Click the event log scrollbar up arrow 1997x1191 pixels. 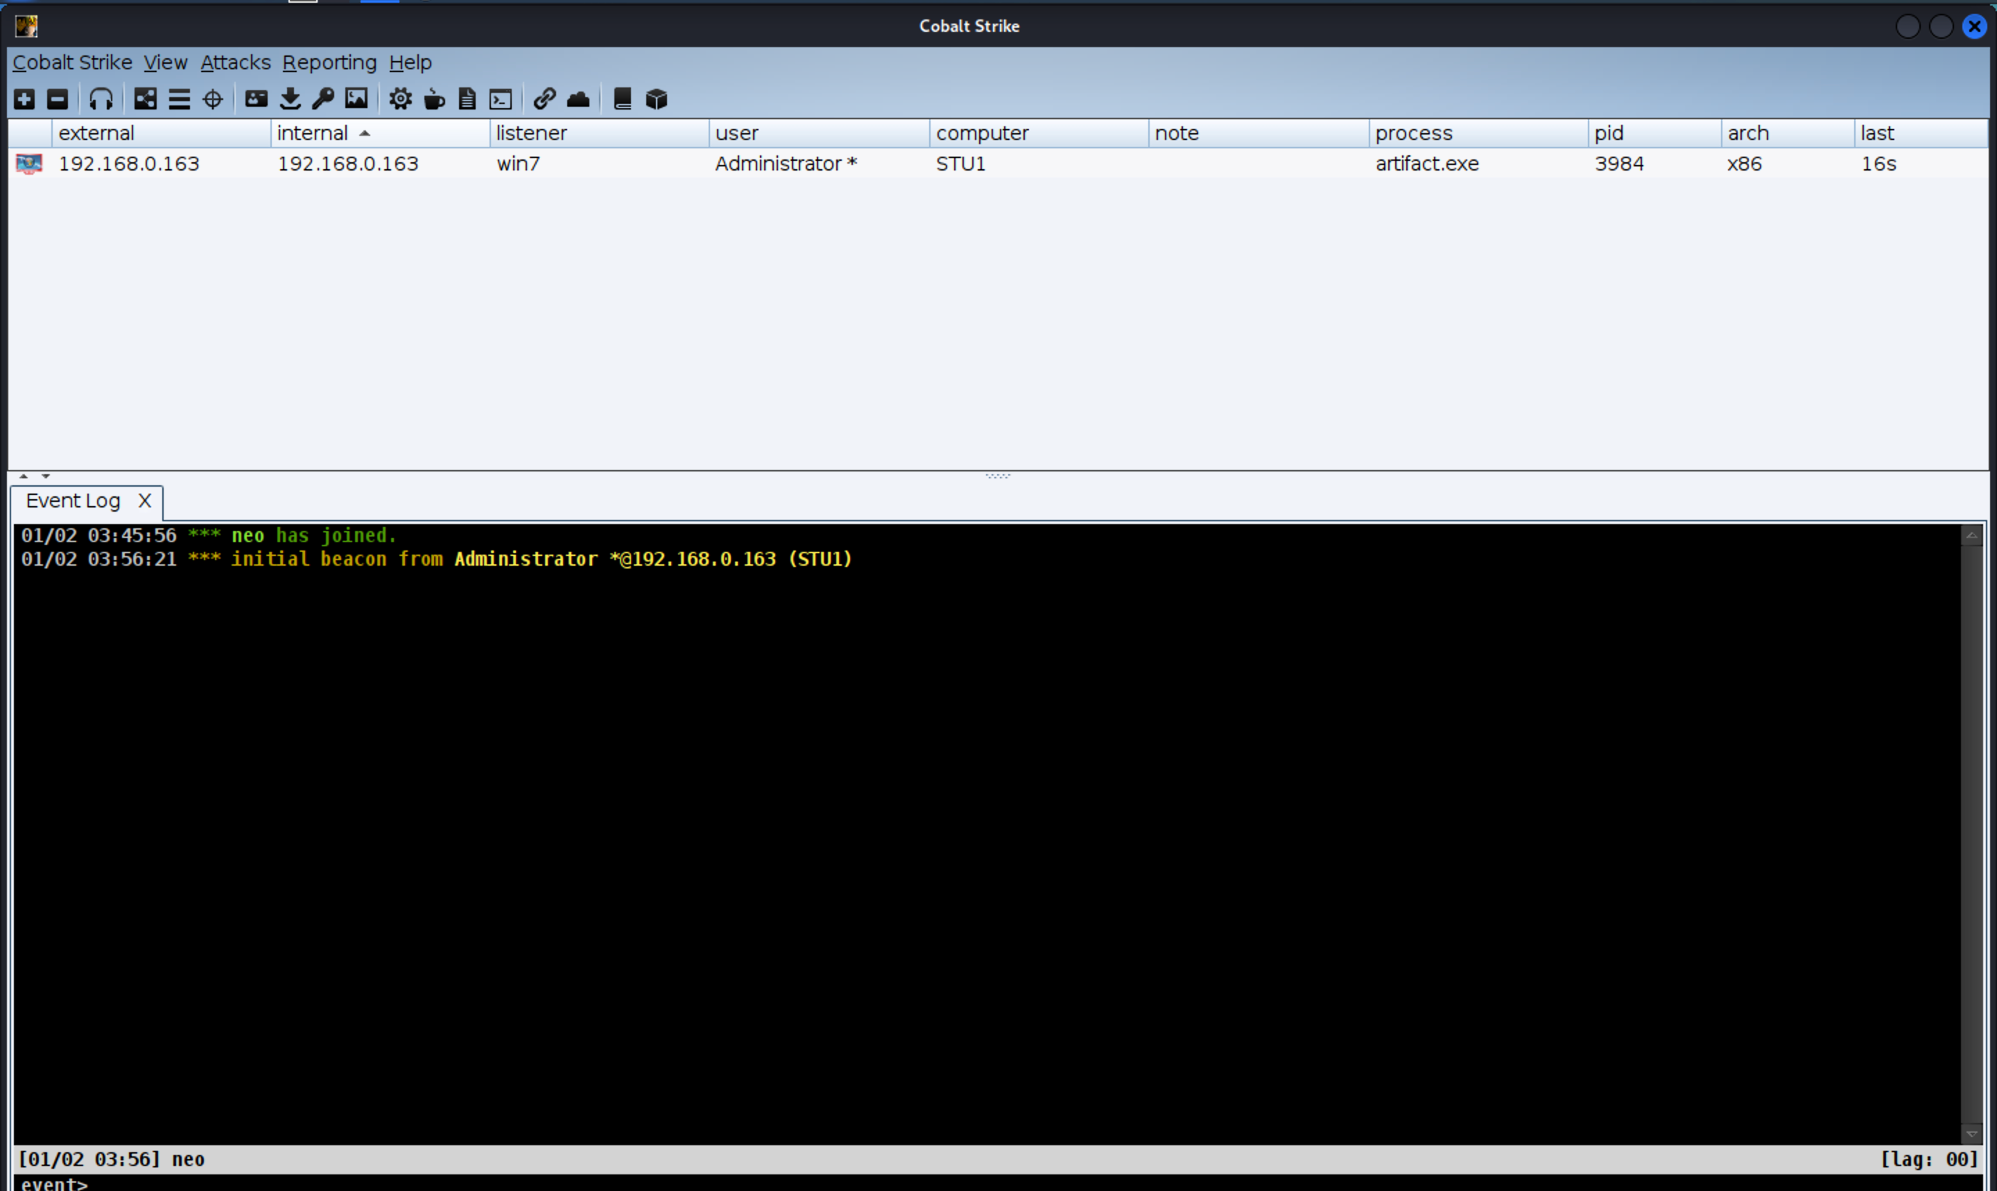click(x=1971, y=535)
